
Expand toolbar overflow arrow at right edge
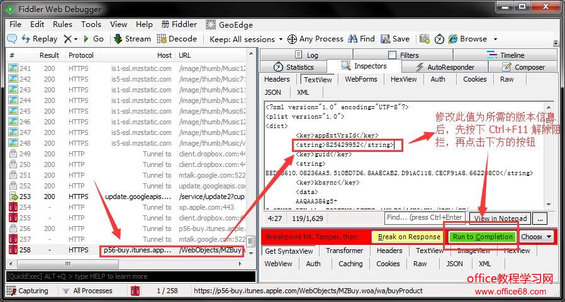point(556,43)
